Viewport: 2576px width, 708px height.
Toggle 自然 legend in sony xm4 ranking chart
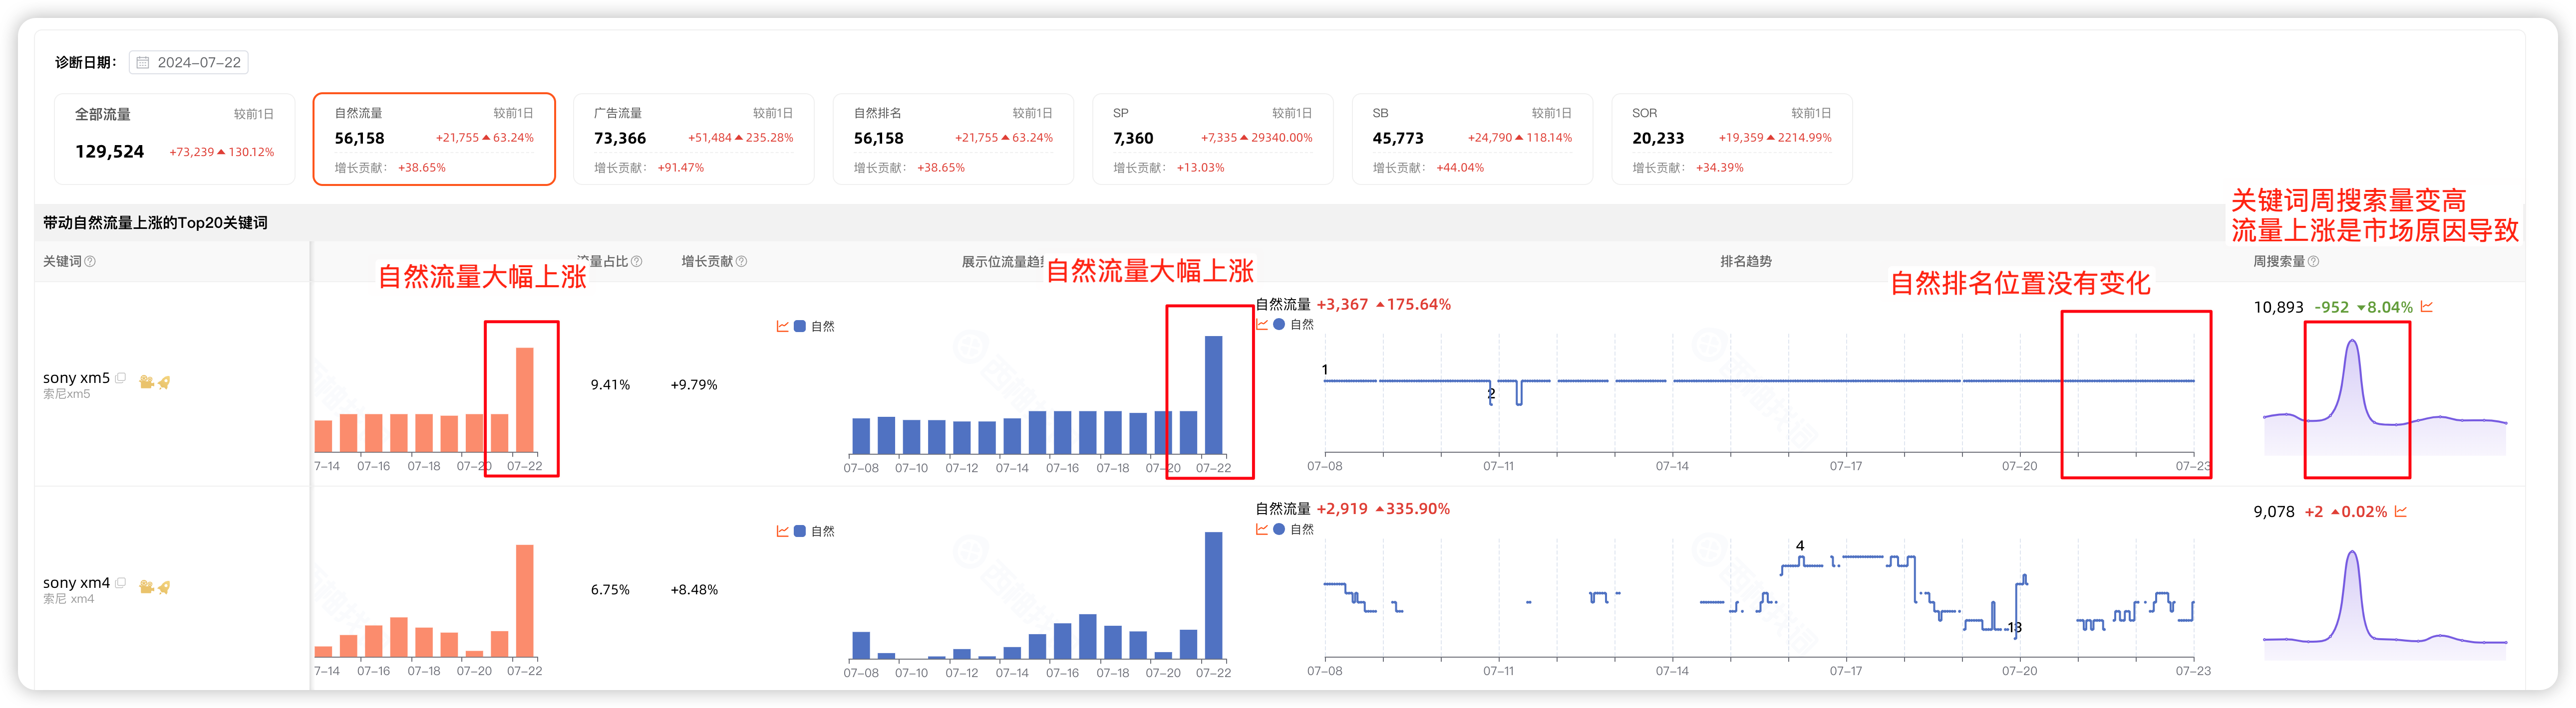[x=1294, y=529]
